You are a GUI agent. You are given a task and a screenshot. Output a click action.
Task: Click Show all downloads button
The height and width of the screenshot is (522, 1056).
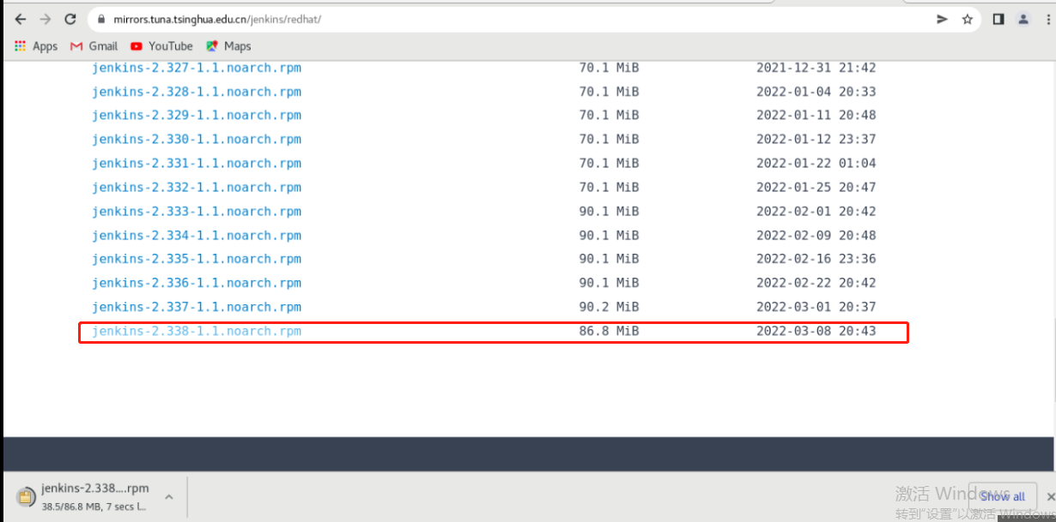click(1002, 496)
